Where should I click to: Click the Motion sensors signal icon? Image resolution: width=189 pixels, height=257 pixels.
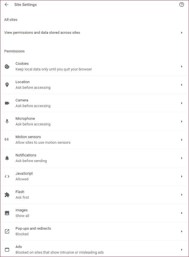click(6, 139)
